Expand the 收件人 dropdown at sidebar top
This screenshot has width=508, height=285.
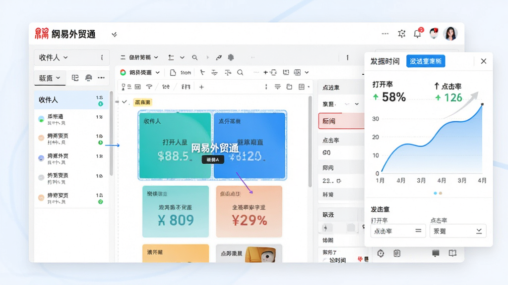pyautogui.click(x=54, y=57)
